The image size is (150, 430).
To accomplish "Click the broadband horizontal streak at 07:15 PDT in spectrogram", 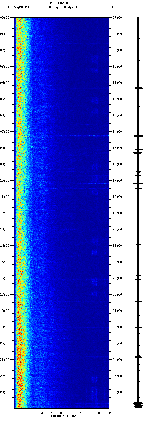I will click(61, 135).
